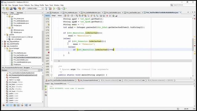197x111 pixels.
Task: Close the Output App_Youtube2016 tab
Action: point(68,84)
